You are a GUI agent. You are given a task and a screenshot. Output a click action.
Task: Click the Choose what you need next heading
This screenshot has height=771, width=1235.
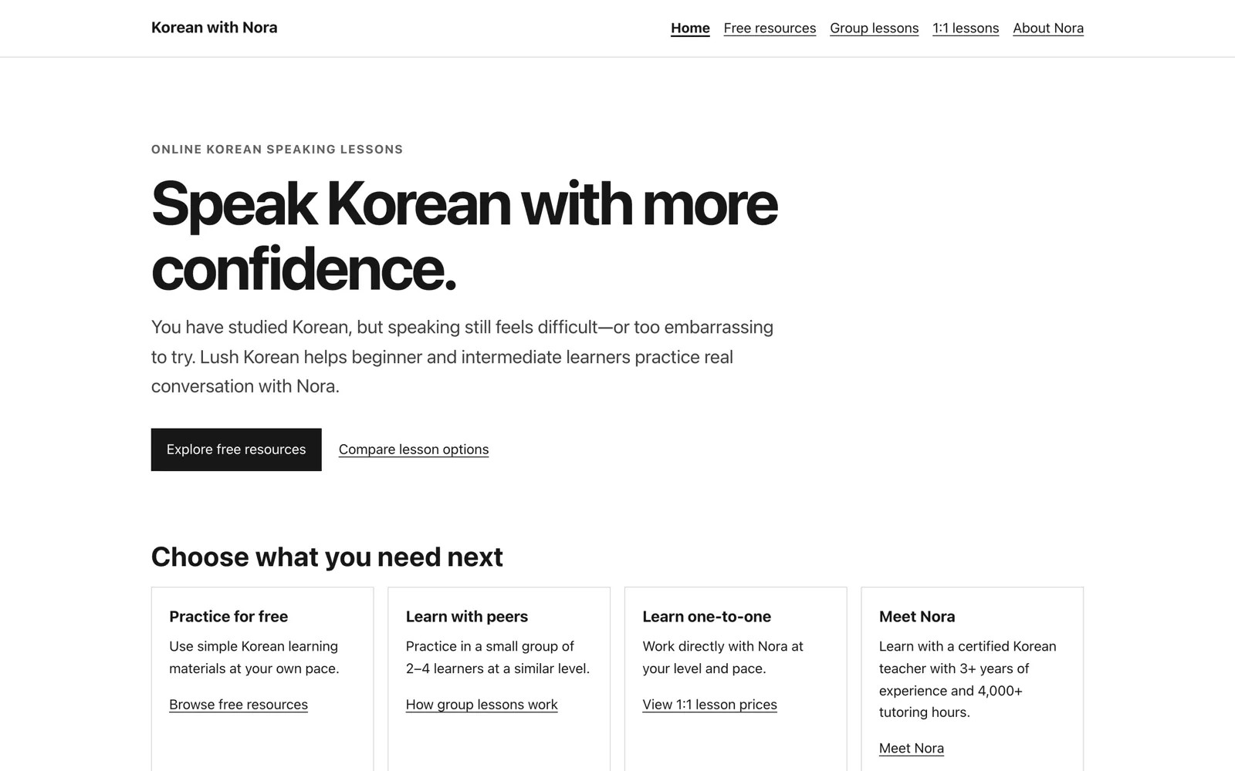pyautogui.click(x=327, y=557)
